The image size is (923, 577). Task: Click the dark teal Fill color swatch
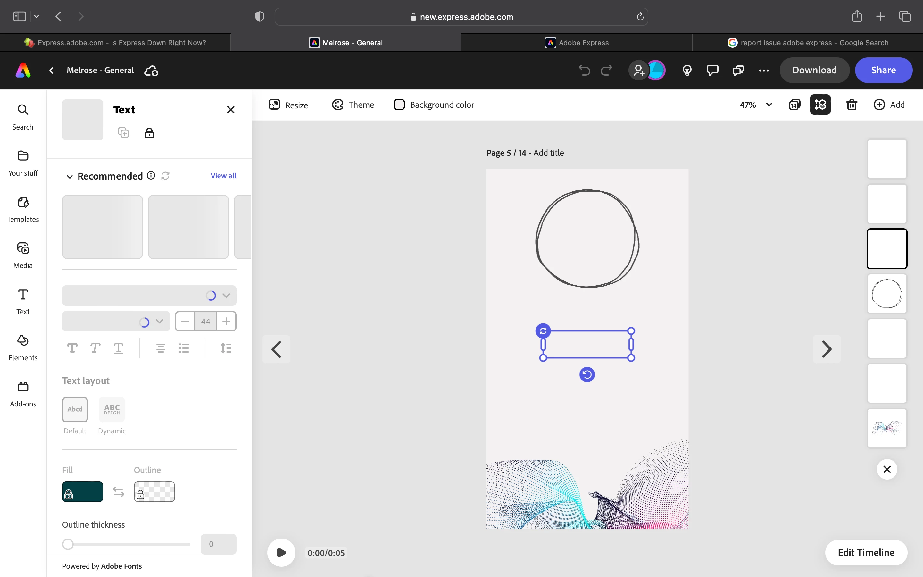(83, 491)
